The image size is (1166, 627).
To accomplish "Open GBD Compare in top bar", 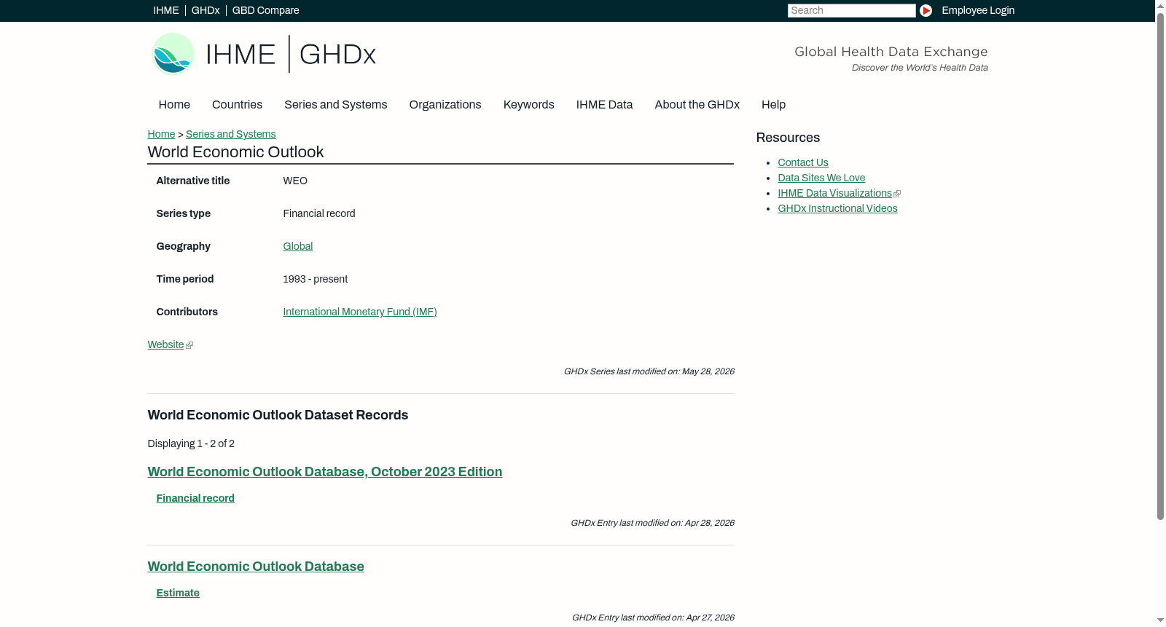I will click(x=266, y=10).
